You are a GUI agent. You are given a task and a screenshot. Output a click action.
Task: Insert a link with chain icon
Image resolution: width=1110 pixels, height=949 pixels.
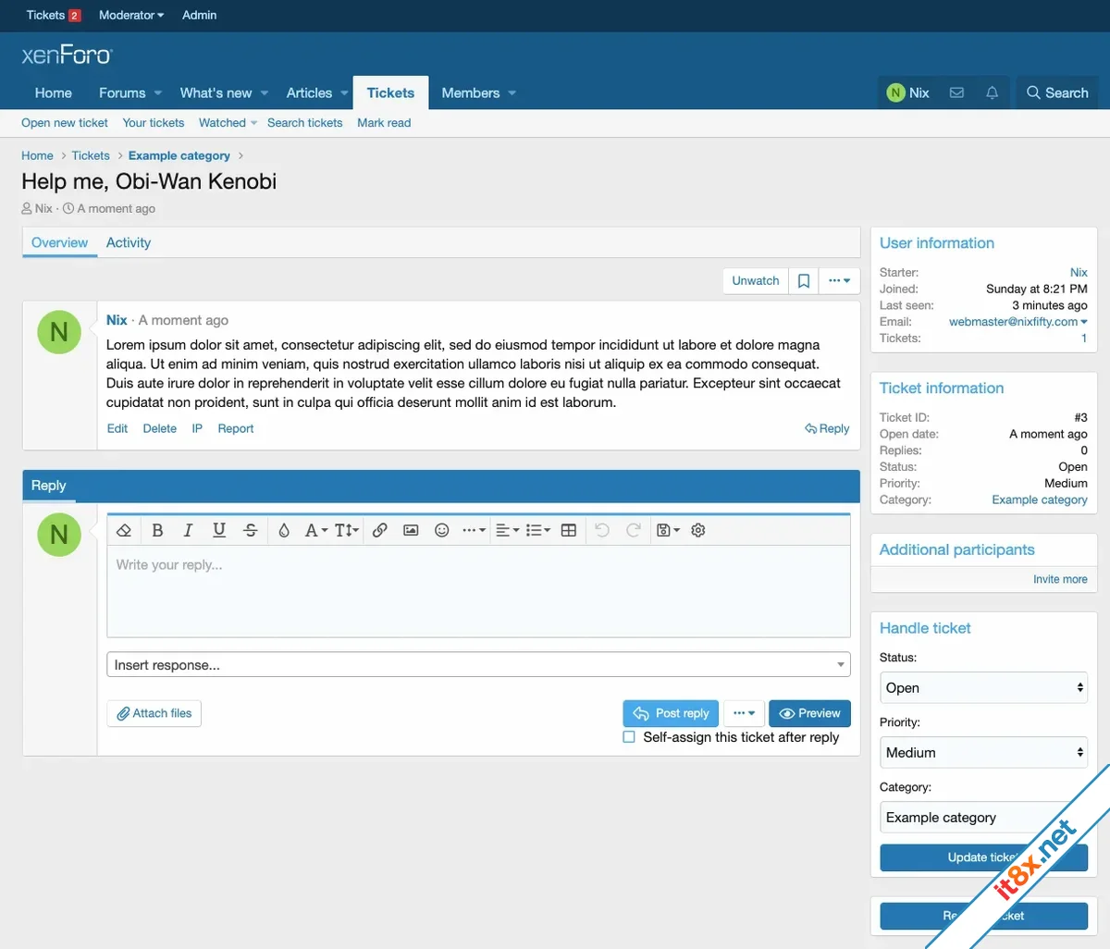(x=380, y=530)
